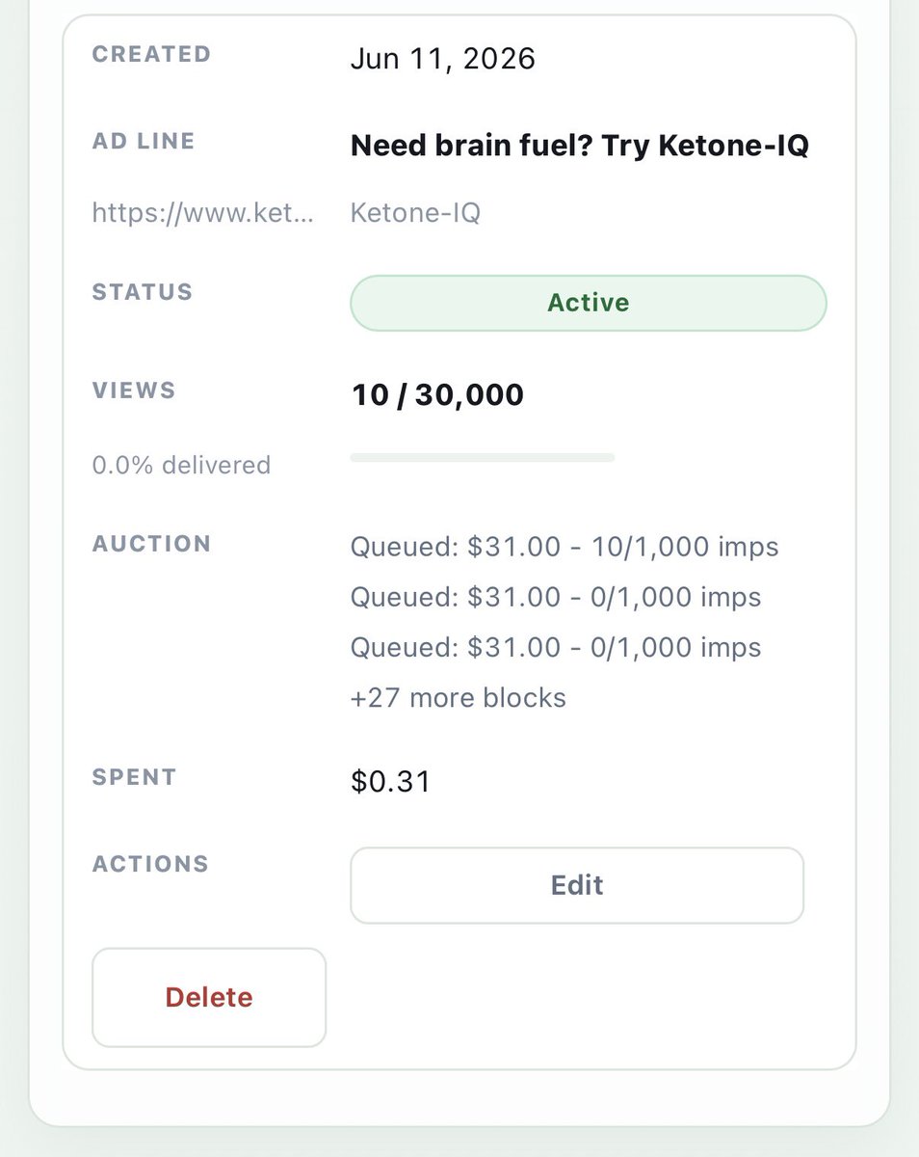Click the AUCTION row label
Screen dimensions: 919x1157
pyautogui.click(x=151, y=544)
